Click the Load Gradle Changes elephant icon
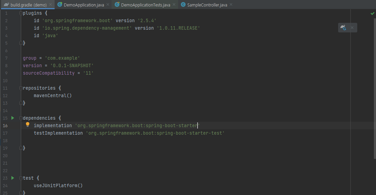The width and height of the screenshot is (376, 195). [343, 28]
